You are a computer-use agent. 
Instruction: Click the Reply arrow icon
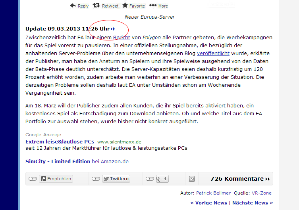point(73,6)
